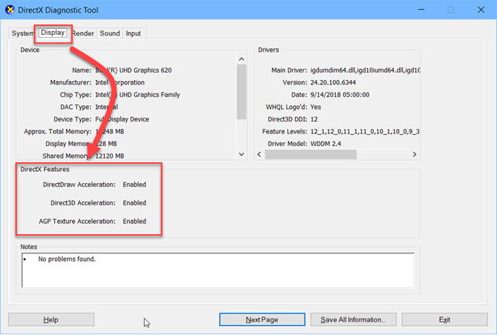497x335 pixels.
Task: Click the Next Page button
Action: [x=262, y=319]
